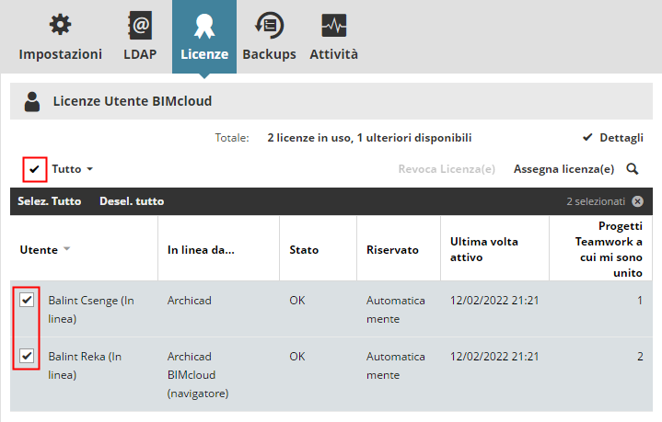Open the Attività monitor icon
Viewport: 662px width, 422px height.
[x=333, y=25]
